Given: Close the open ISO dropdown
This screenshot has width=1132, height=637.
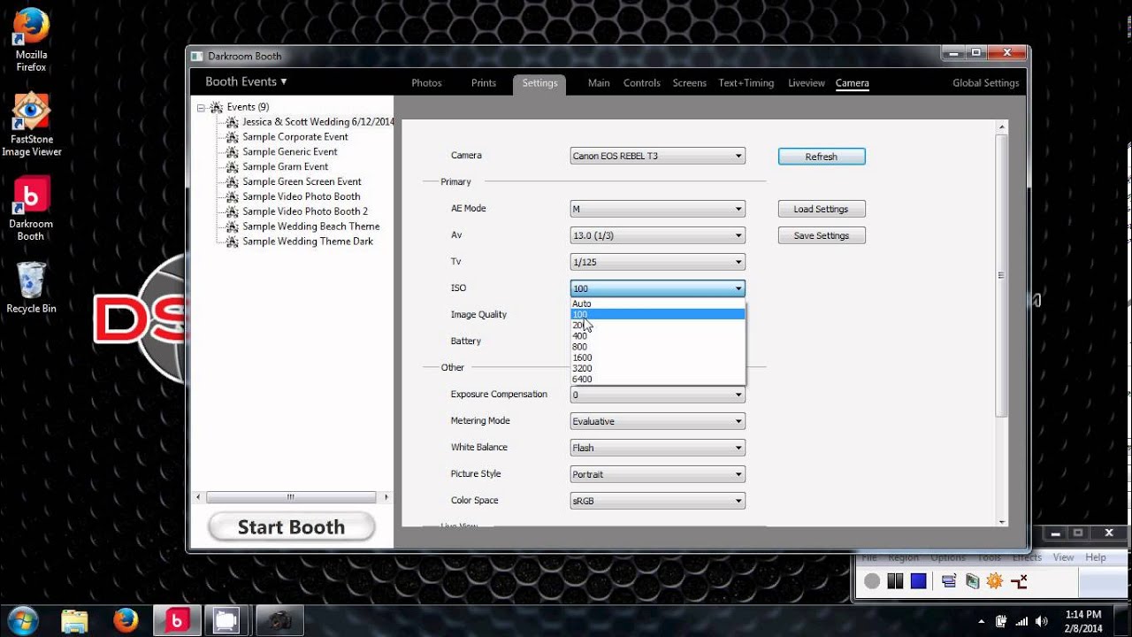Looking at the screenshot, I should tap(658, 288).
